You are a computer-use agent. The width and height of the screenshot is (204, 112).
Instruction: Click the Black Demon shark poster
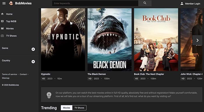[x=109, y=40]
